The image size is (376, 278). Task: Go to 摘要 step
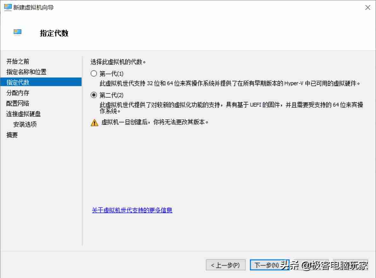pyautogui.click(x=12, y=135)
